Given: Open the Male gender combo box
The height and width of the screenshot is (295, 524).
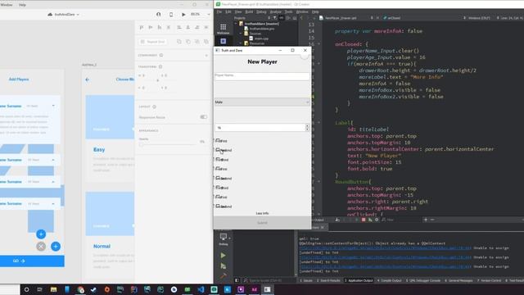Looking at the screenshot, I should (x=262, y=102).
